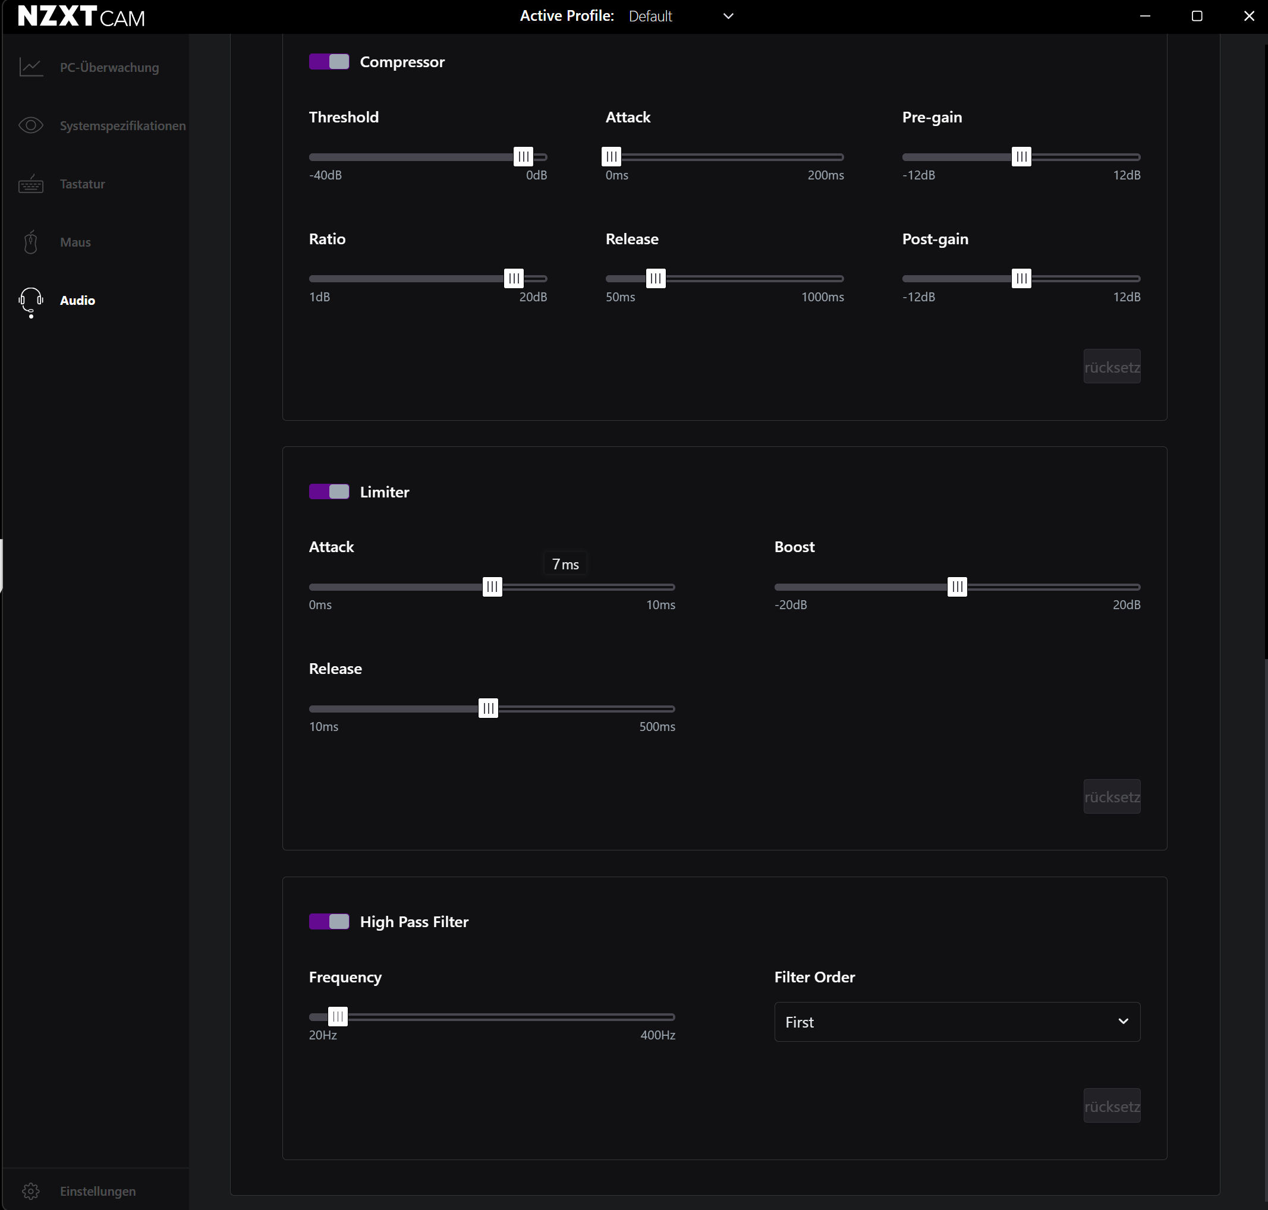This screenshot has height=1210, width=1268.
Task: Open Einstellungen gear icon
Action: point(31,1190)
